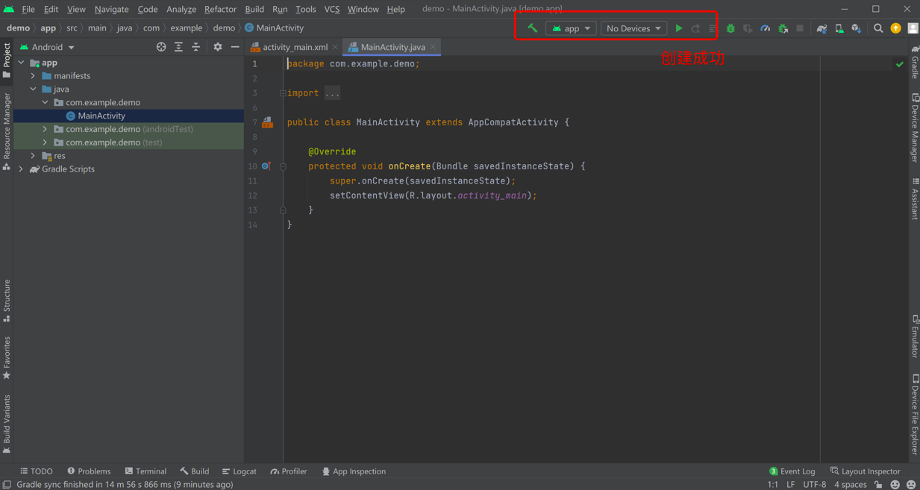Viewport: 920px width, 490px height.
Task: Open the app run configuration dropdown
Action: 571,28
